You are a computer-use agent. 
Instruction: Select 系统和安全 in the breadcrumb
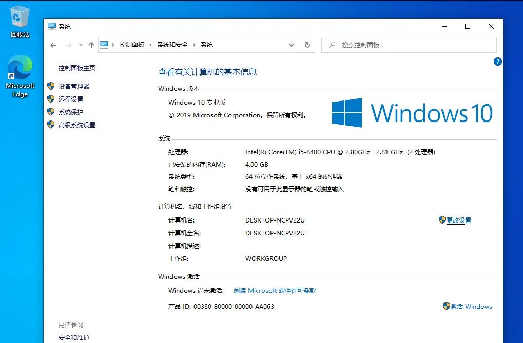pos(172,45)
